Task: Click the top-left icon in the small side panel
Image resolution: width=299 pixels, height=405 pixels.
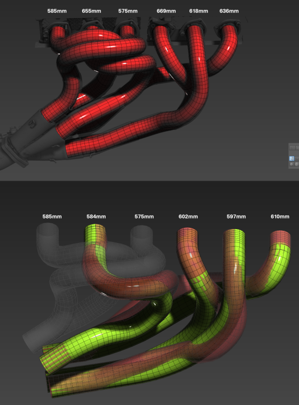Action: pos(292,148)
